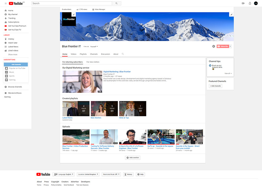
Task: Open the Language: English dropdown
Action: pos(63,174)
